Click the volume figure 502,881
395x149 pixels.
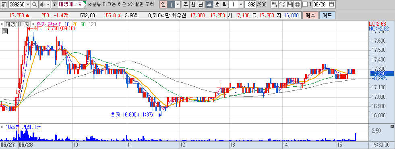(89, 16)
